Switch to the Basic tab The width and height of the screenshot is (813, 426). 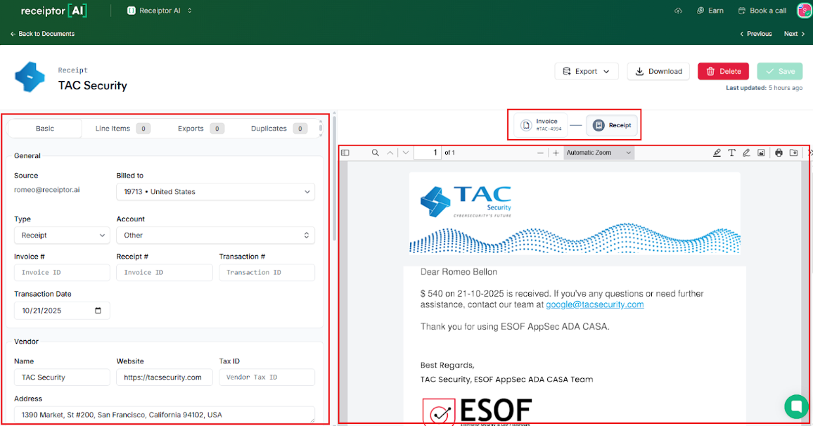pyautogui.click(x=45, y=129)
